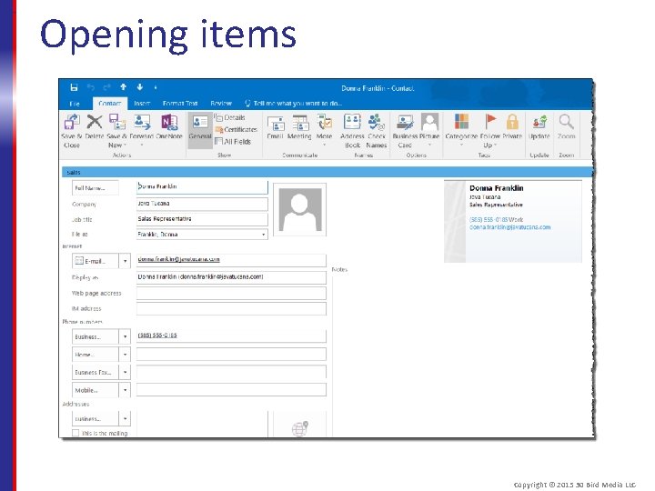Image resolution: width=655 pixels, height=491 pixels.
Task: Click the Business Fax button
Action: pyautogui.click(x=96, y=372)
